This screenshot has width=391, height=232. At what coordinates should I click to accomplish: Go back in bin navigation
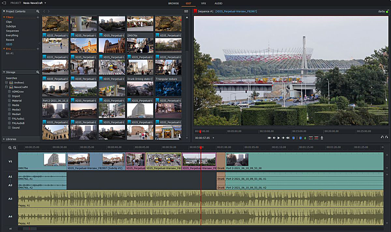44,11
